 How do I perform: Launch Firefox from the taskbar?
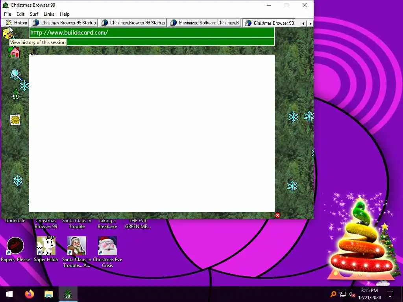coord(29,294)
